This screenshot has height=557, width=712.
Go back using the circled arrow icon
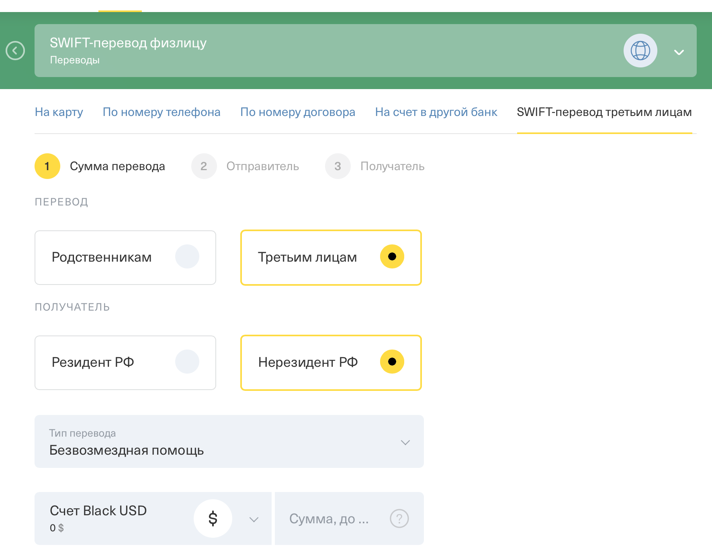15,51
